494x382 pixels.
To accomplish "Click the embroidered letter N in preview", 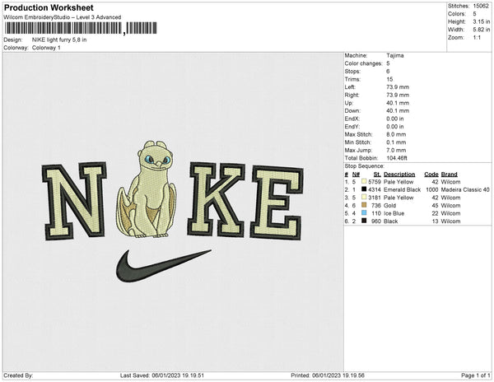I will point(74,201).
